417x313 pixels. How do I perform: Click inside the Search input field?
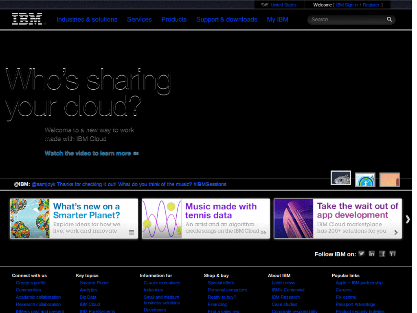pos(346,20)
